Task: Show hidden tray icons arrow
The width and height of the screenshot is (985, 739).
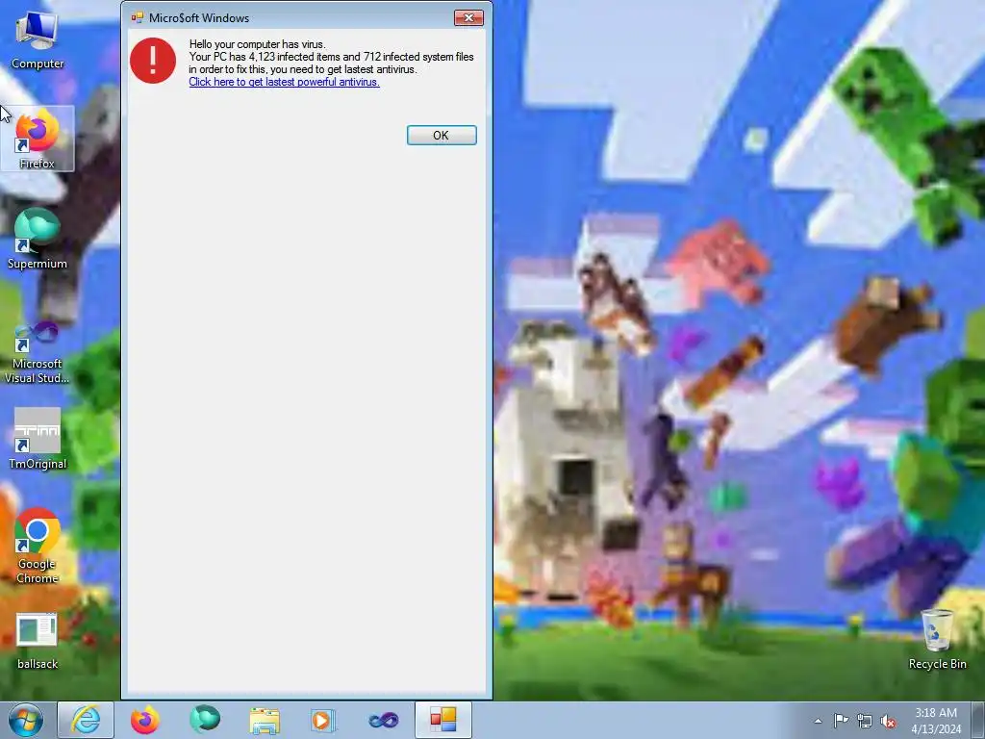Action: [x=818, y=721]
